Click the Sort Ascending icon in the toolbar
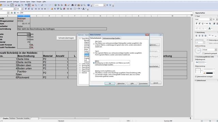Image resolution: width=218 pixels, height=122 pixels. 59,5
